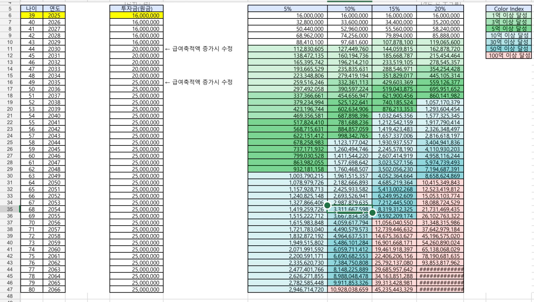534x302 pixels.
Task: Select the '20%' return rate header
Action: (x=440, y=9)
